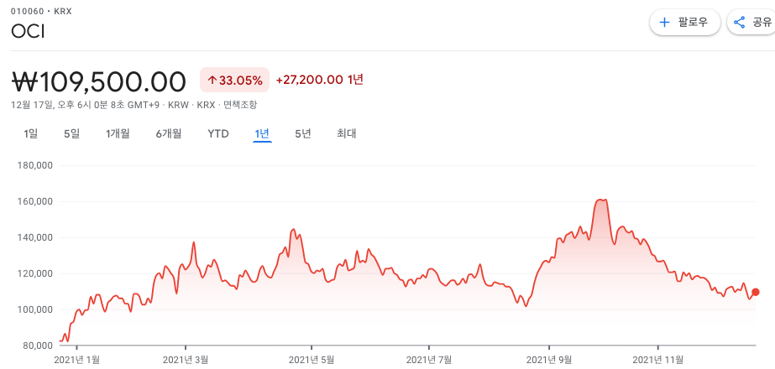775x369 pixels.
Task: Click the 140,000 y-axis label
Action: (x=35, y=237)
